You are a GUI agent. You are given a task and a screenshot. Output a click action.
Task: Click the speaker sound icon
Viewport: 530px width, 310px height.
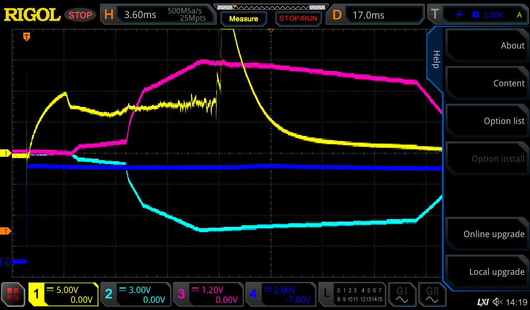coord(497,302)
